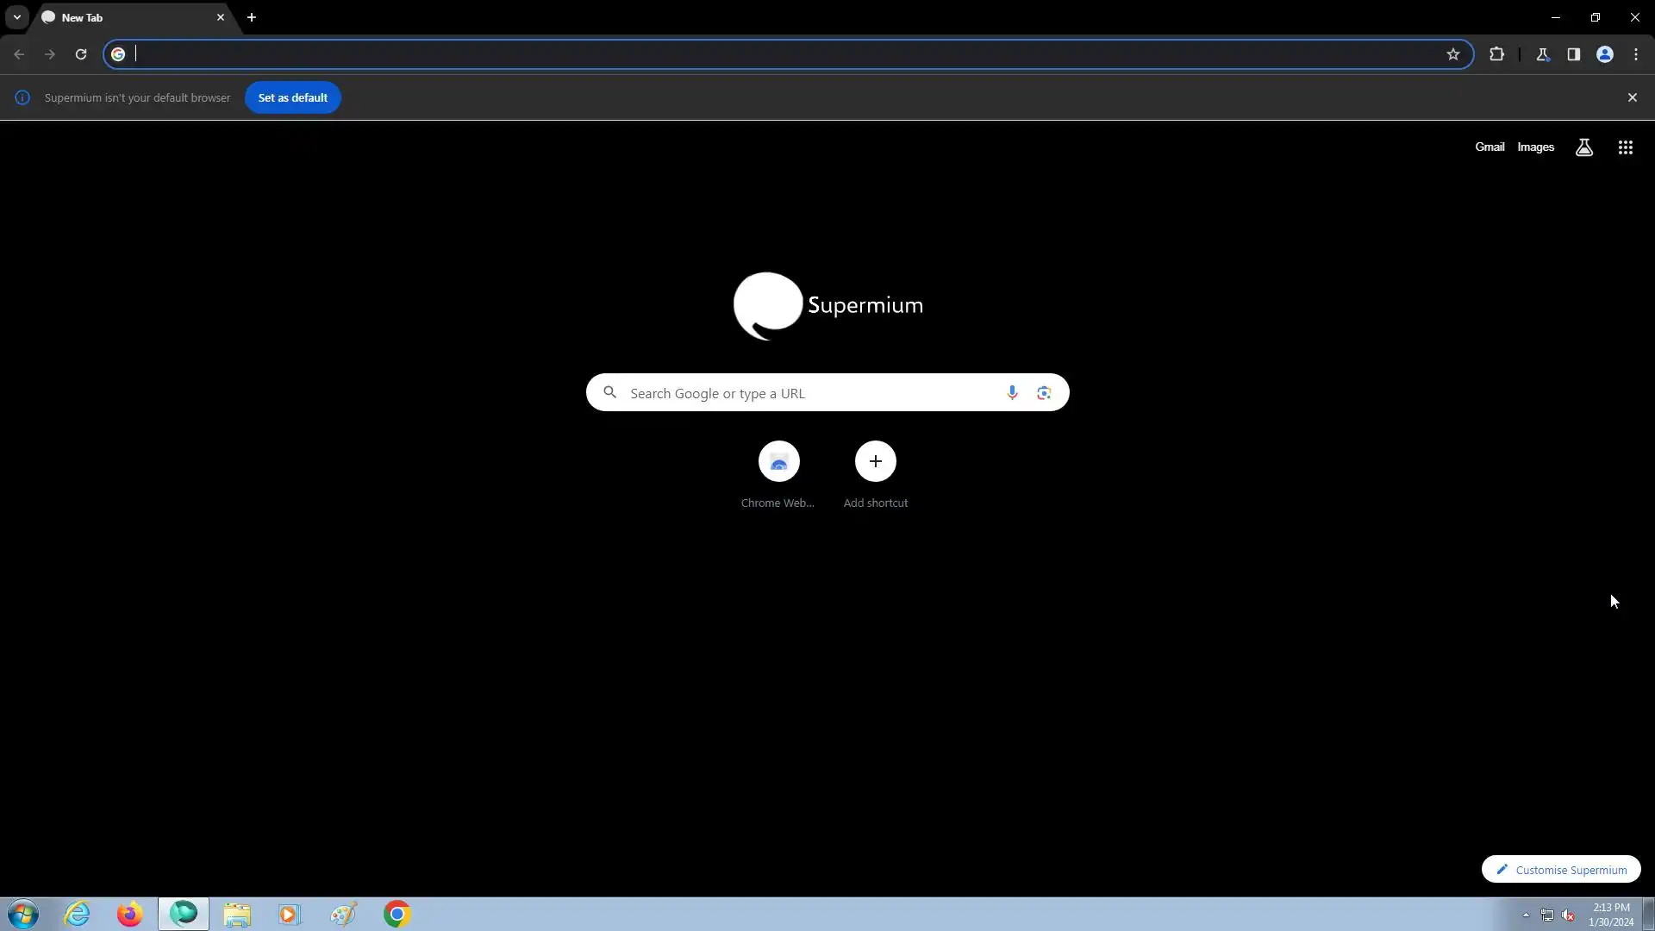Open the Google apps grid
1655x931 pixels.
(1626, 147)
